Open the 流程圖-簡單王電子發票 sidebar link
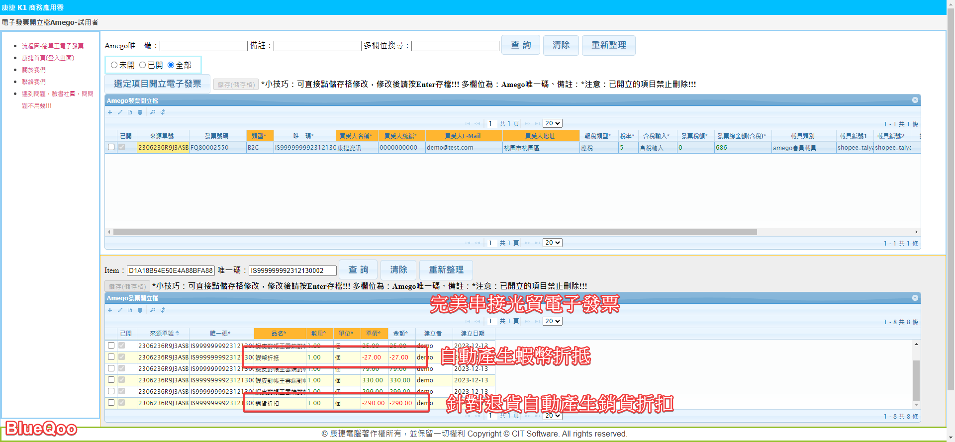 [53, 46]
